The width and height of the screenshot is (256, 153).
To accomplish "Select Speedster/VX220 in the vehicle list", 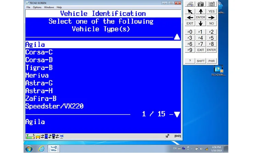I will coord(103,106).
